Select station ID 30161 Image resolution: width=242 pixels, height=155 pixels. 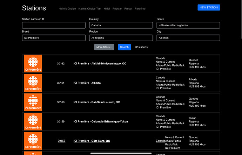pyautogui.click(x=61, y=83)
